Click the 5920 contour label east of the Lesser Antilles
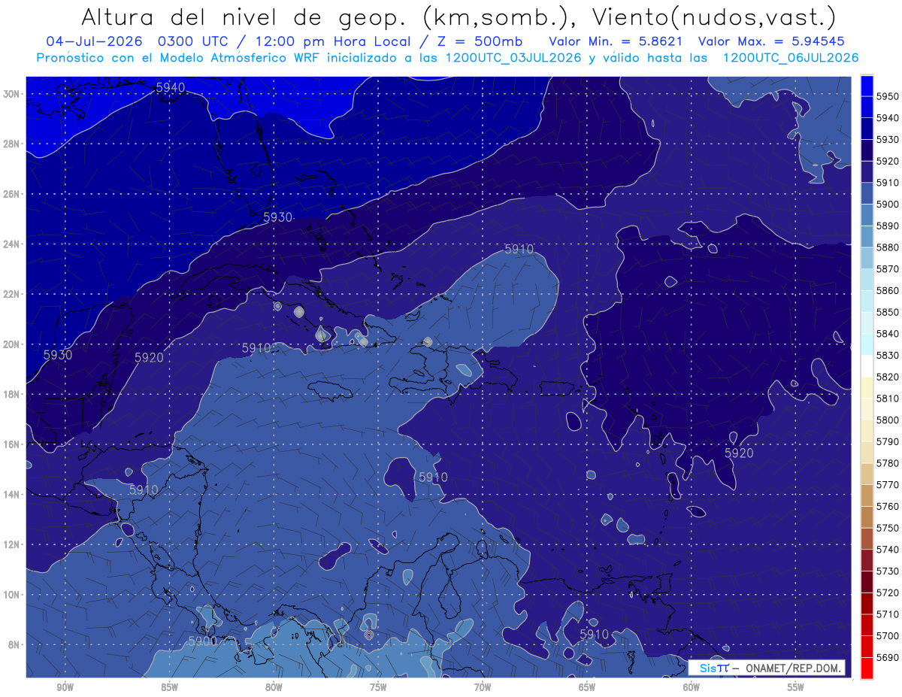 [x=739, y=453]
